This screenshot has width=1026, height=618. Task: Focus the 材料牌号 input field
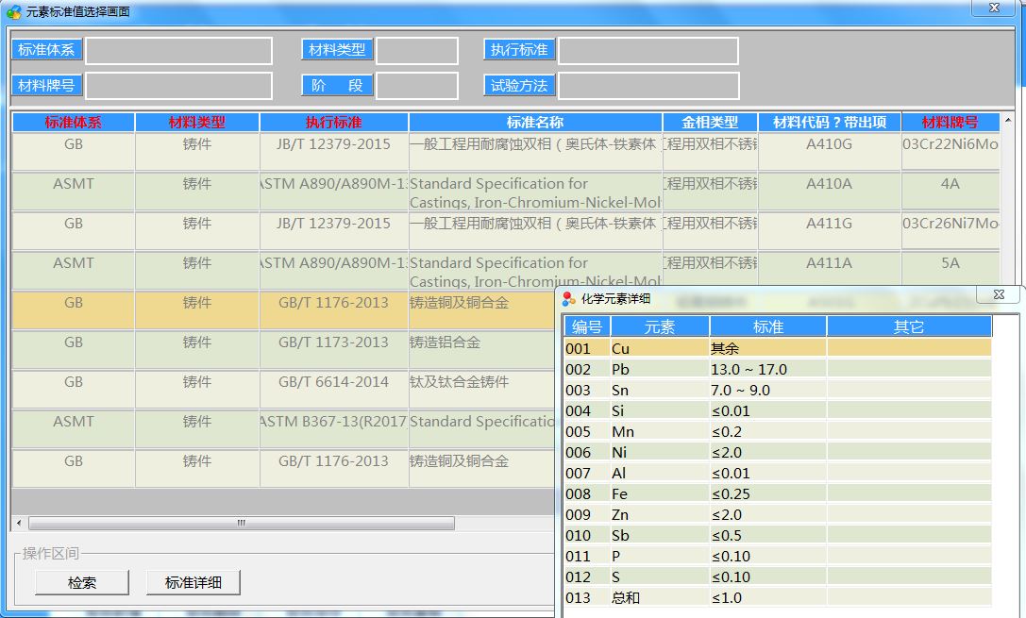click(x=179, y=86)
